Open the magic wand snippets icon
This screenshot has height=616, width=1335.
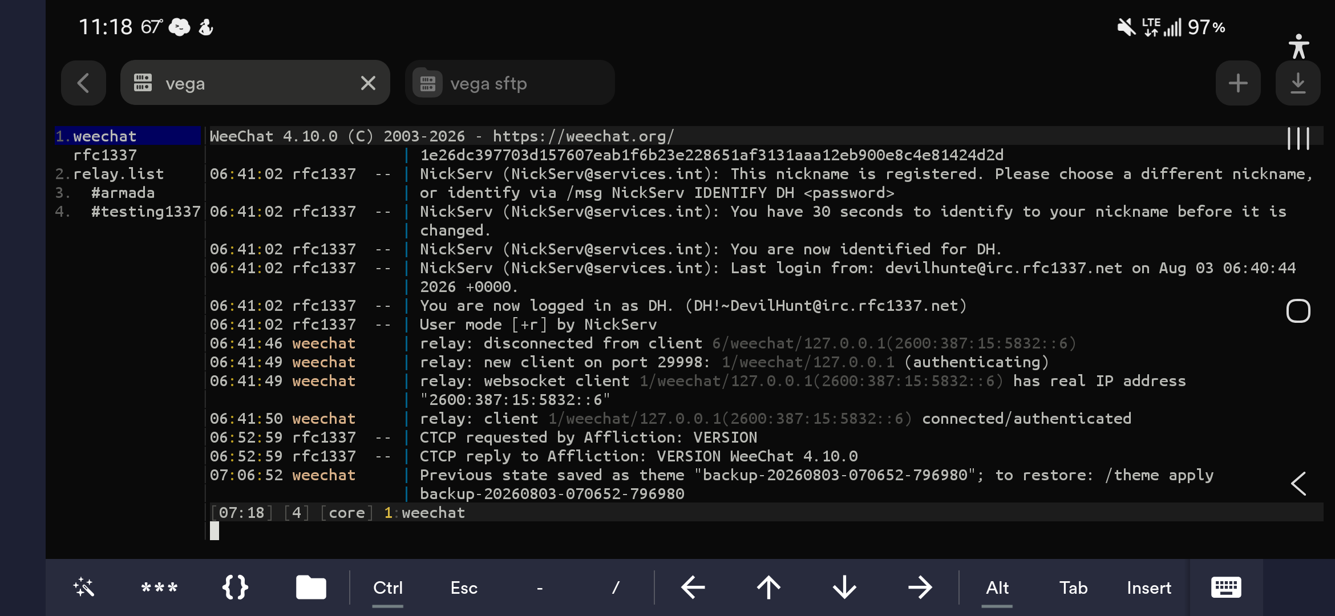tap(83, 587)
